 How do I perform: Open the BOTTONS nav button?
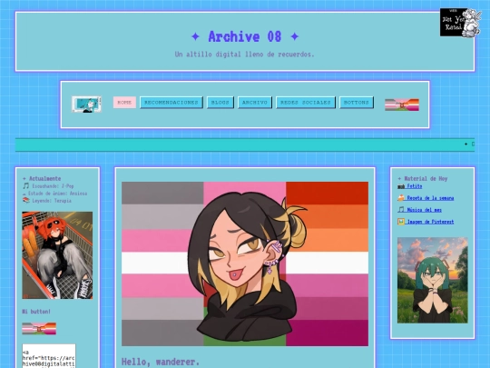[357, 103]
